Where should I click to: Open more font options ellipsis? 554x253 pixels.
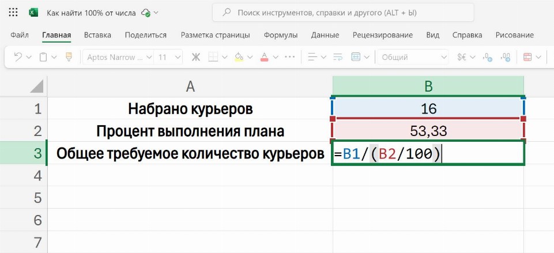click(x=289, y=57)
